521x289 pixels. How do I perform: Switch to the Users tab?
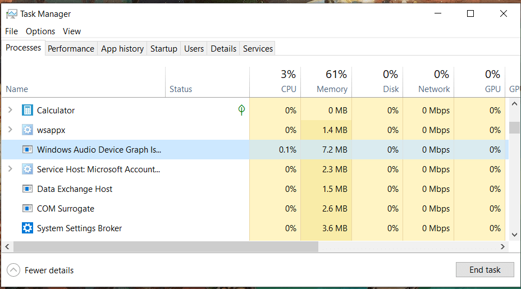pyautogui.click(x=194, y=48)
